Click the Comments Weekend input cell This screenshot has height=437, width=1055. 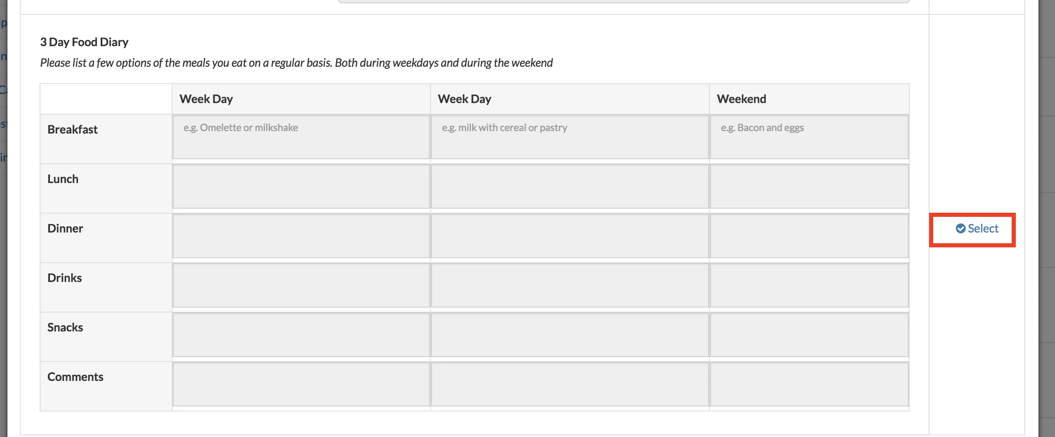pos(809,384)
